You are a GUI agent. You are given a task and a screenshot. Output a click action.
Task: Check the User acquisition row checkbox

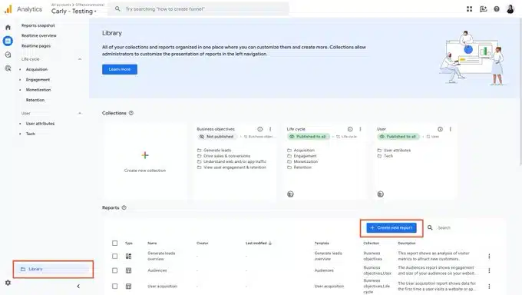(115, 286)
